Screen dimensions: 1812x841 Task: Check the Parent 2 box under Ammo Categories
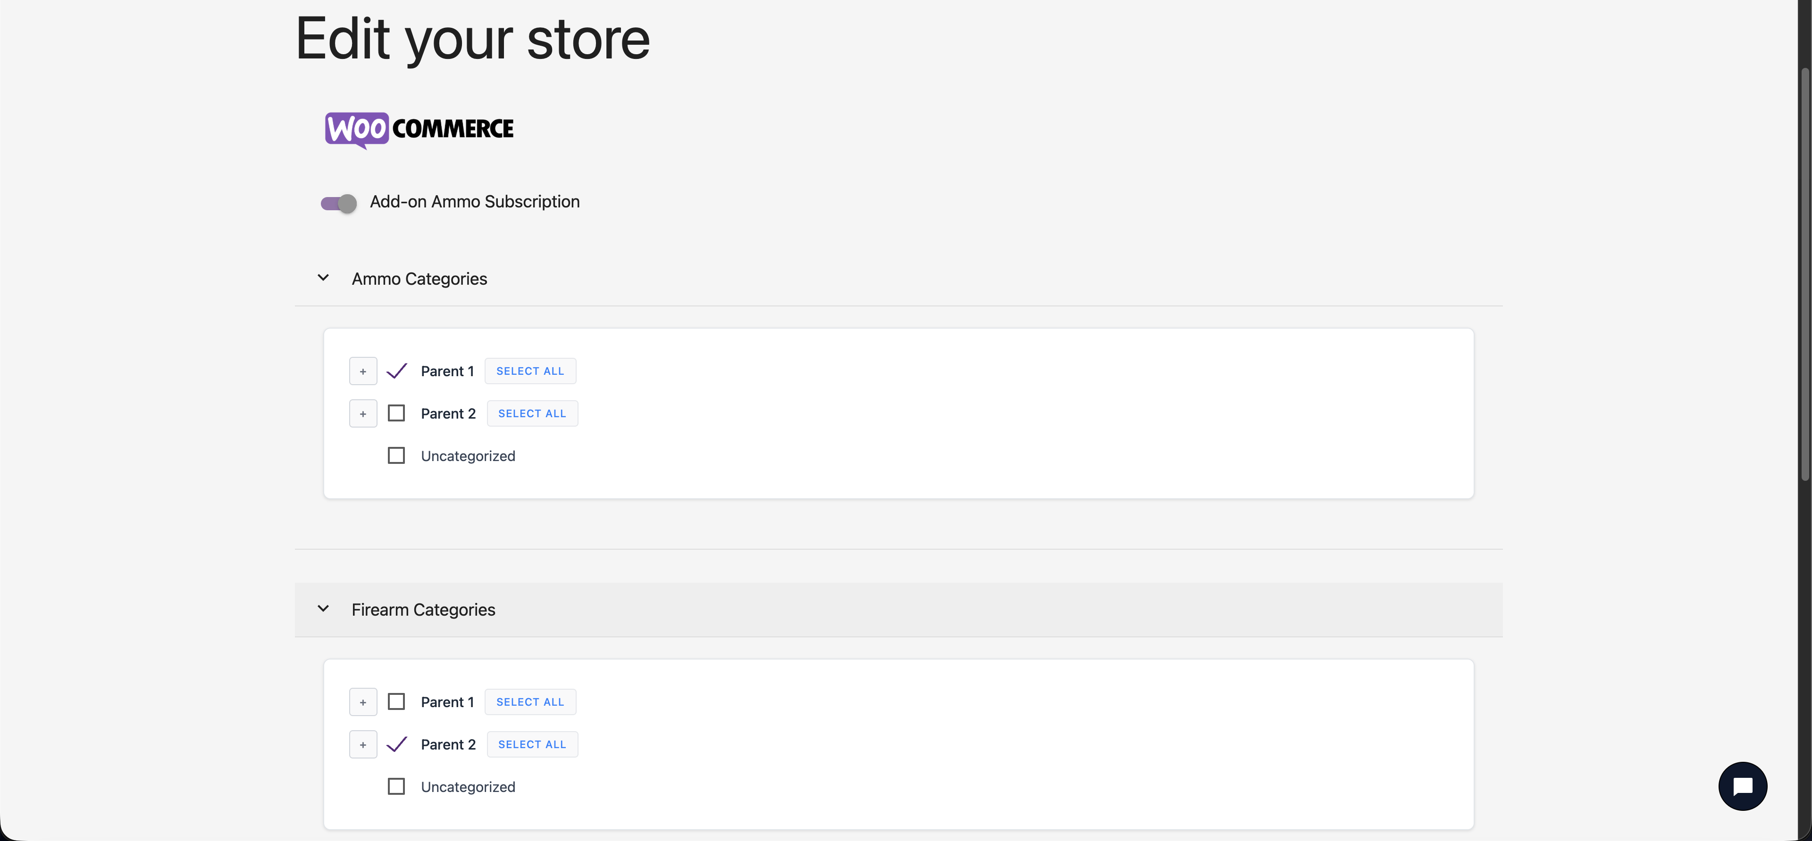point(397,413)
